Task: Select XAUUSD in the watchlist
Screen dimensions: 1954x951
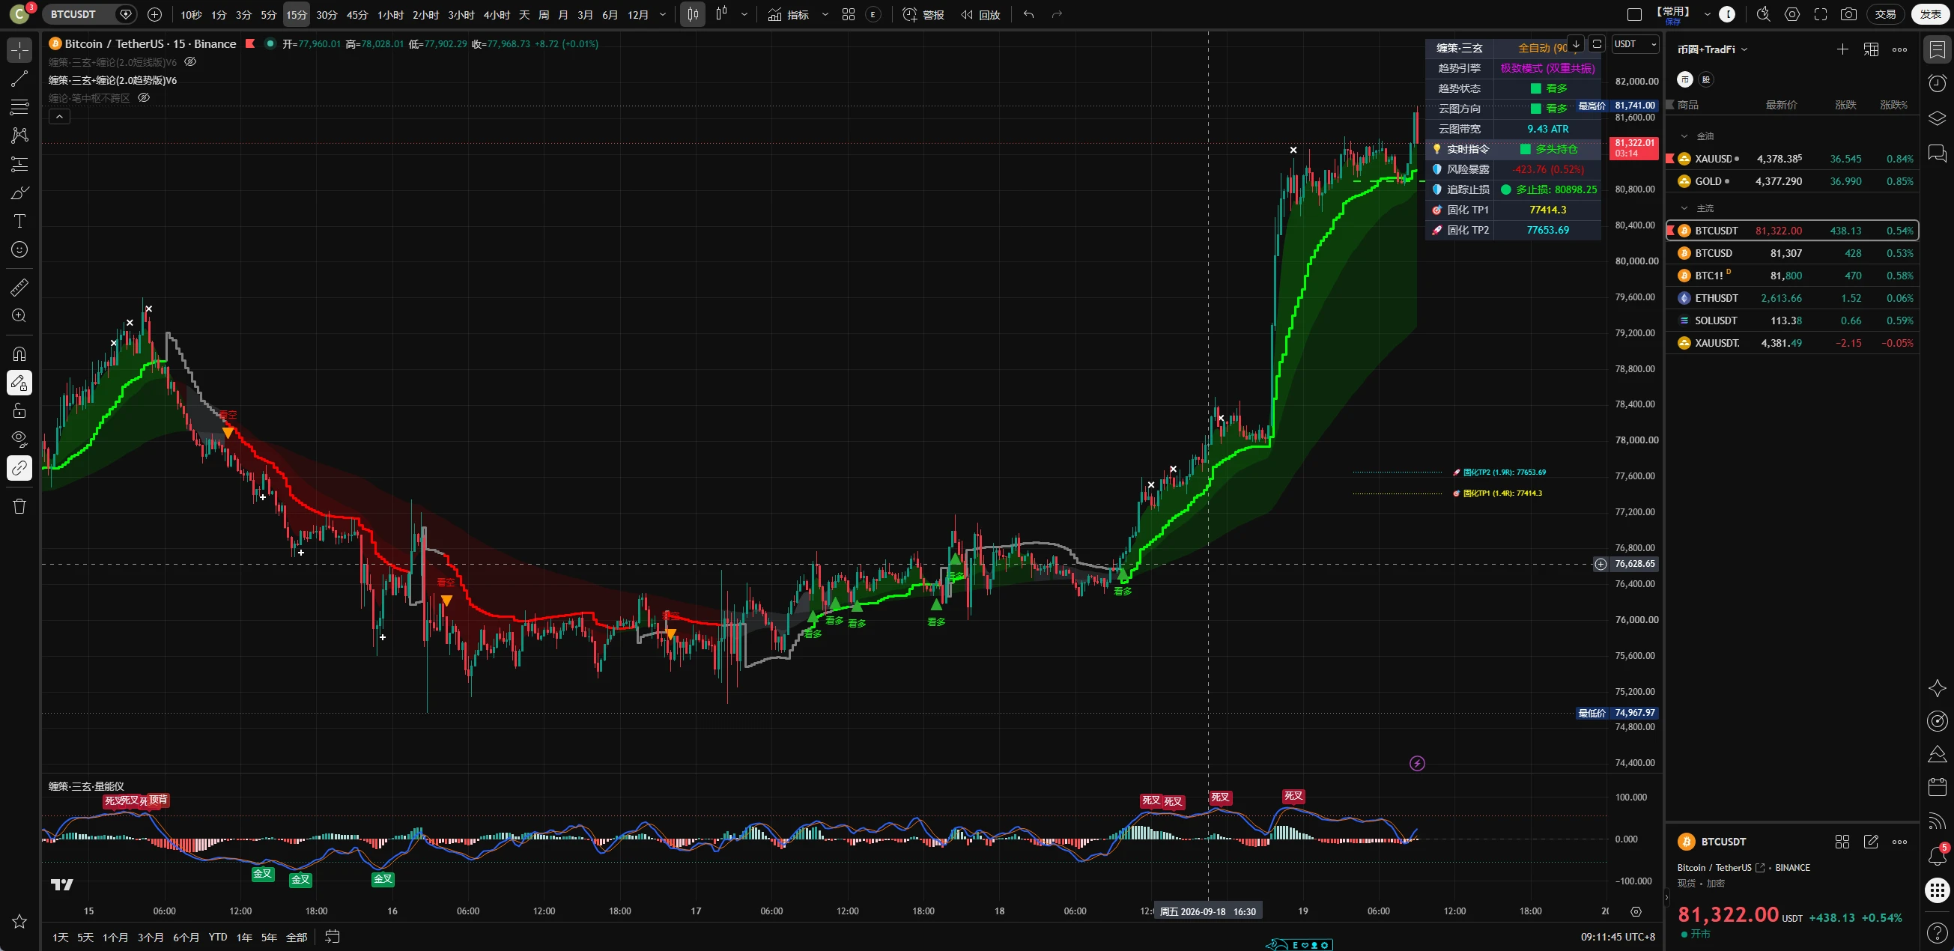Action: 1792,159
